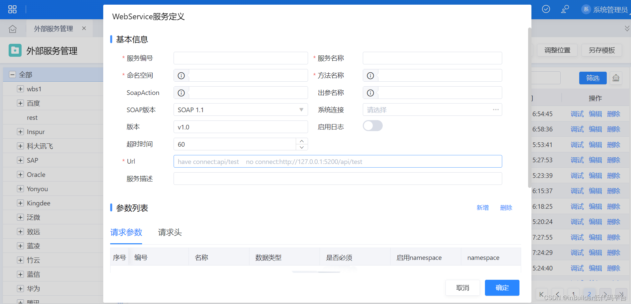Expand the 百度 tree node
The image size is (631, 304).
(x=20, y=103)
